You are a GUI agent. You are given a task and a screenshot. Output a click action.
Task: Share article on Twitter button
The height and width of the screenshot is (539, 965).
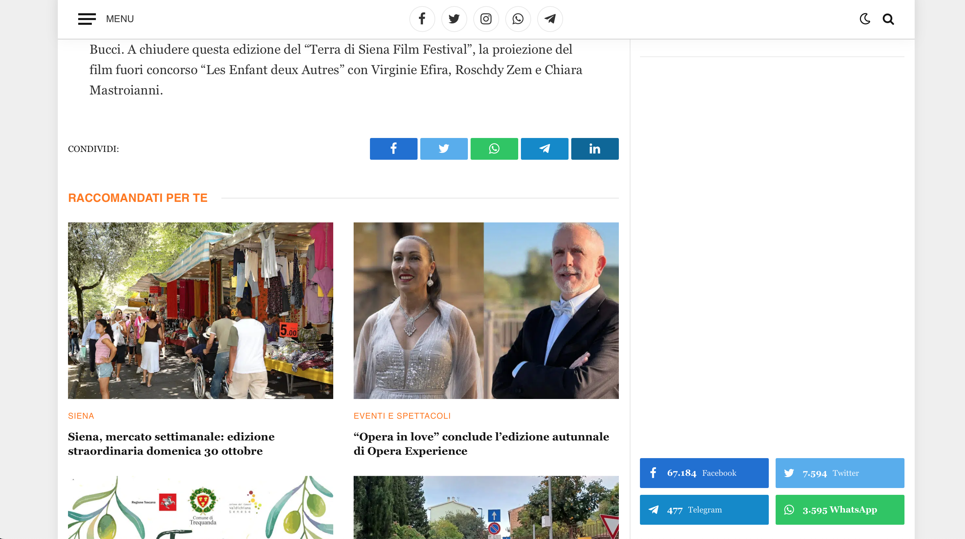point(444,149)
